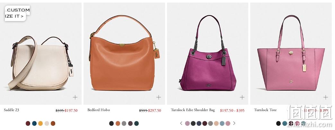Click the plus icon on Turnlock Tote
This screenshot has height=130, width=335.
[326, 97]
